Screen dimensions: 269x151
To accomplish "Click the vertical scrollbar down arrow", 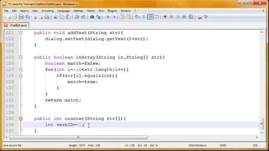I will [x=262, y=133].
